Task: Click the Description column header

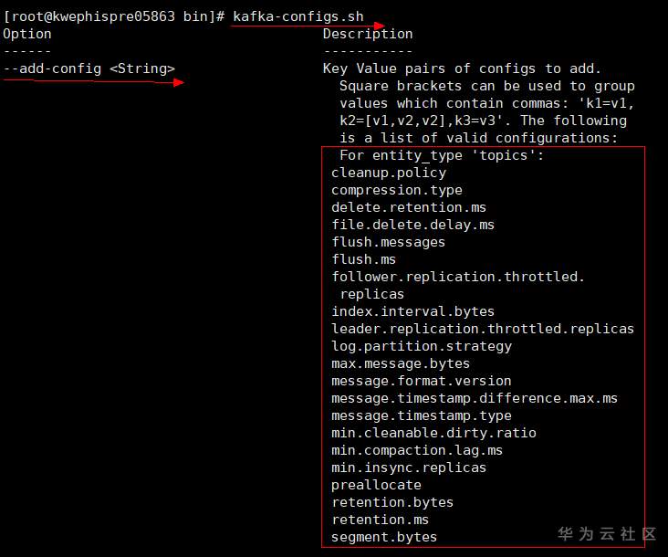Action: [x=368, y=34]
